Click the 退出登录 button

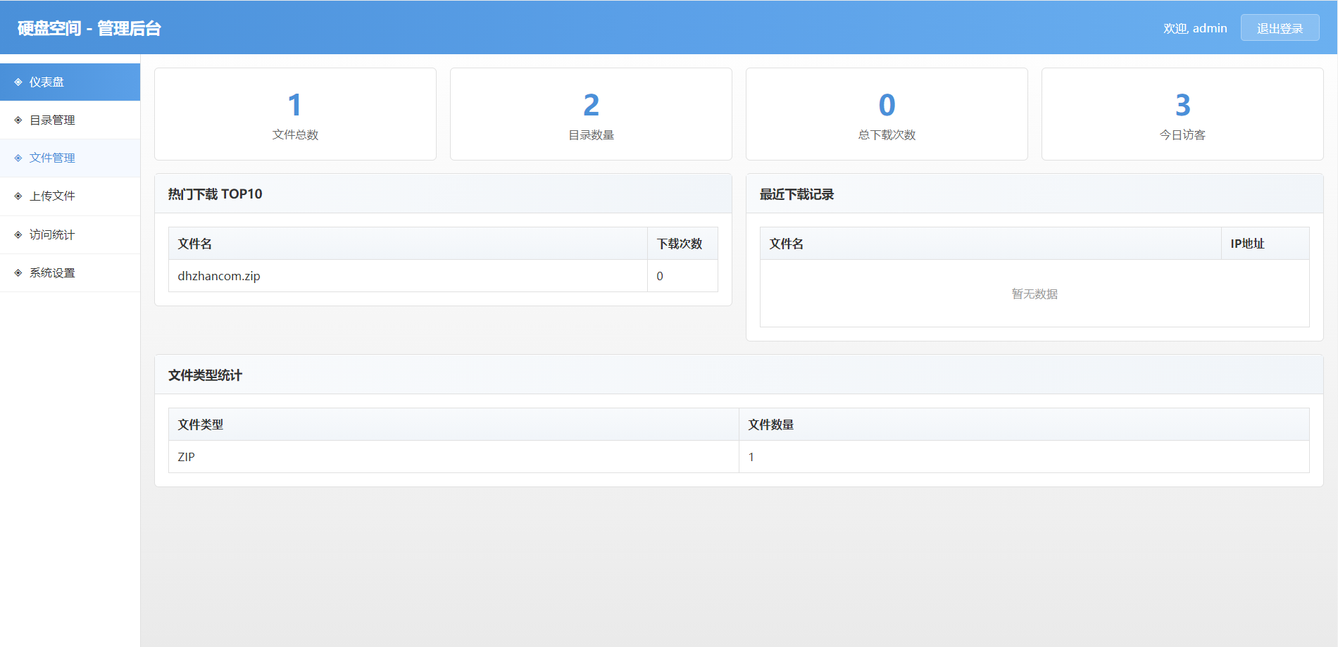click(x=1280, y=28)
